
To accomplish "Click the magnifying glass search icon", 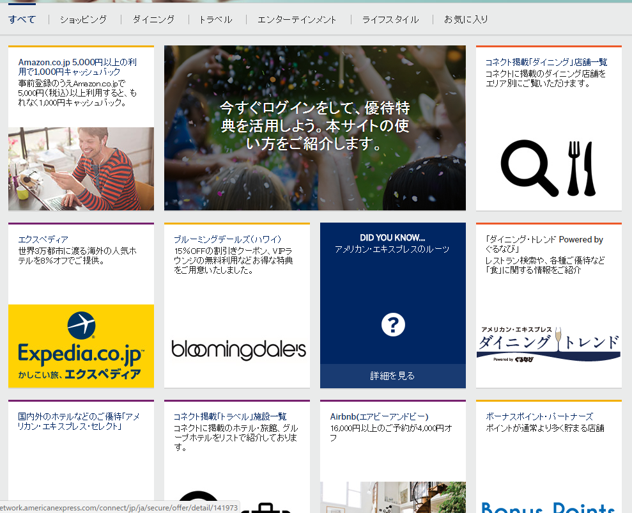I will click(x=529, y=168).
